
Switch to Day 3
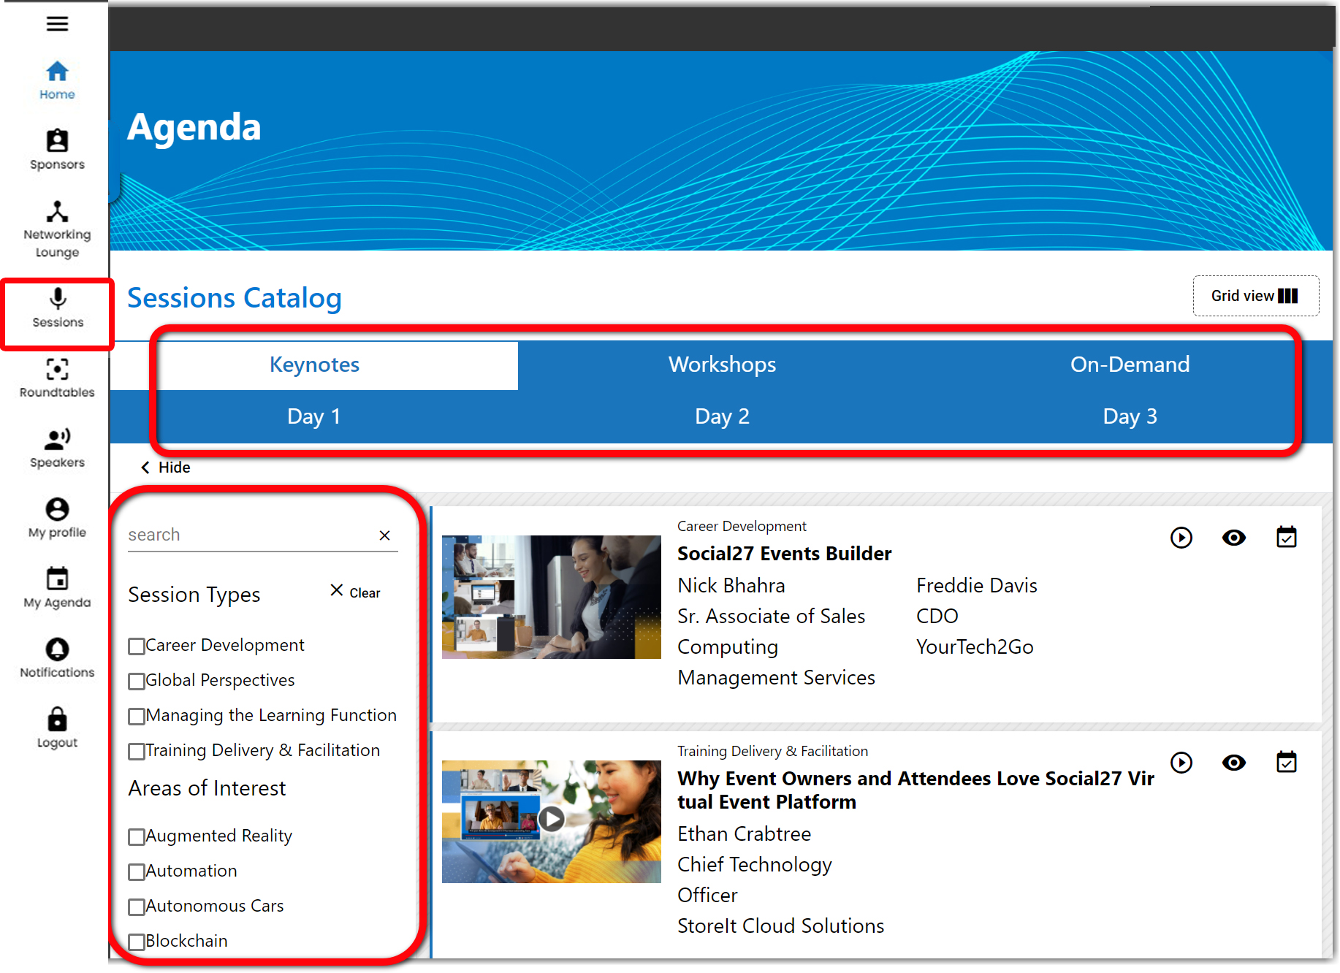(x=1130, y=416)
